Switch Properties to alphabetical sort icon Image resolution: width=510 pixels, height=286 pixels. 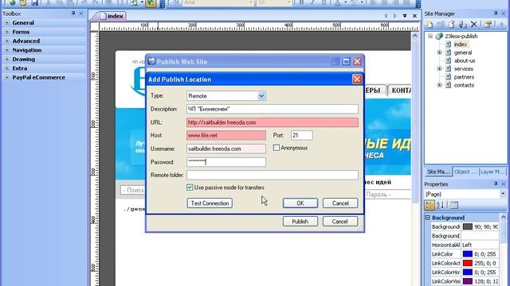[x=440, y=205]
